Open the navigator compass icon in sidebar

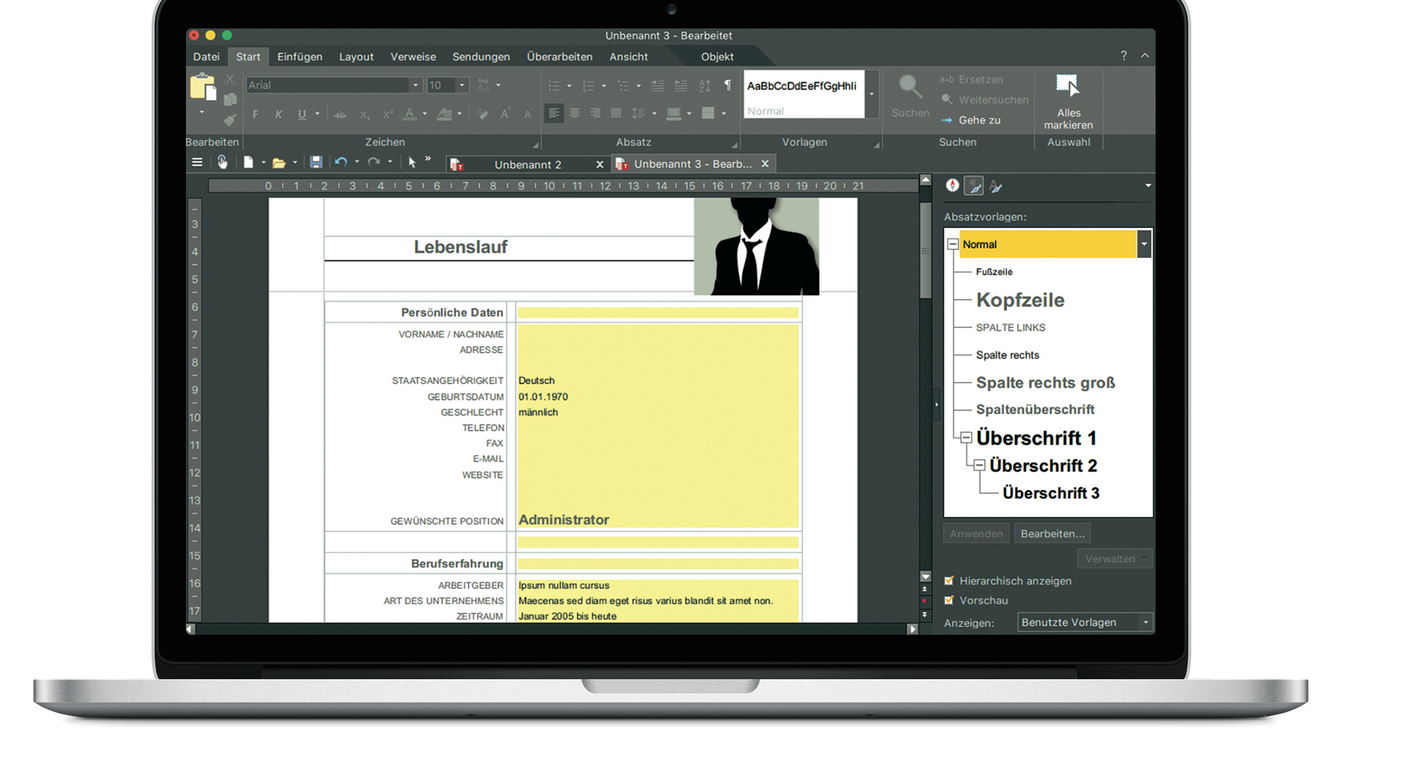coord(952,186)
